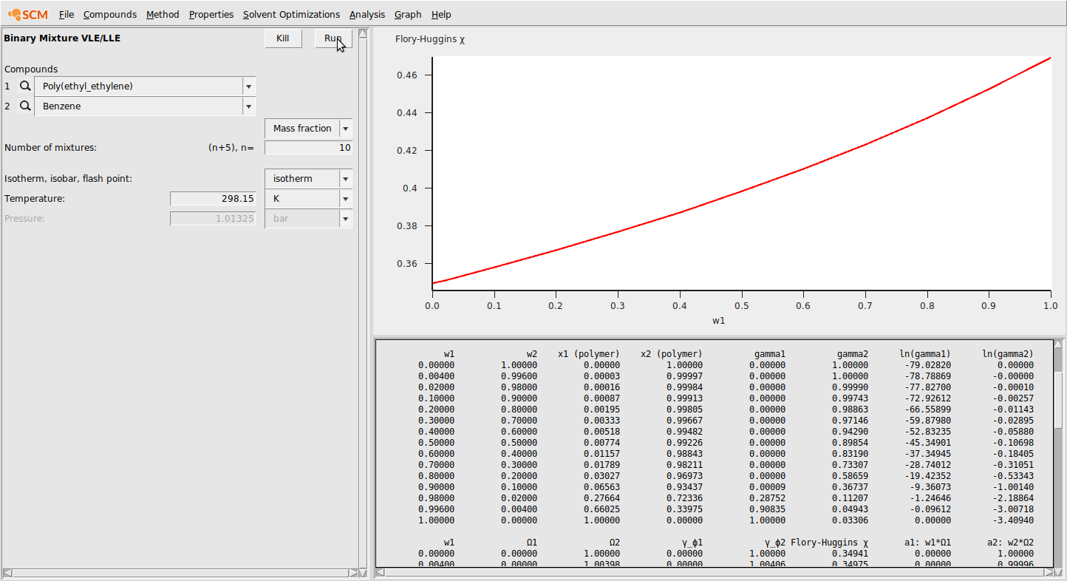This screenshot has width=1067, height=581.
Task: Open the Help menu
Action: click(x=441, y=14)
